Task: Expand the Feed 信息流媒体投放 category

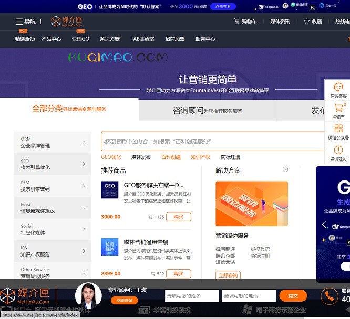Action: 53,208
